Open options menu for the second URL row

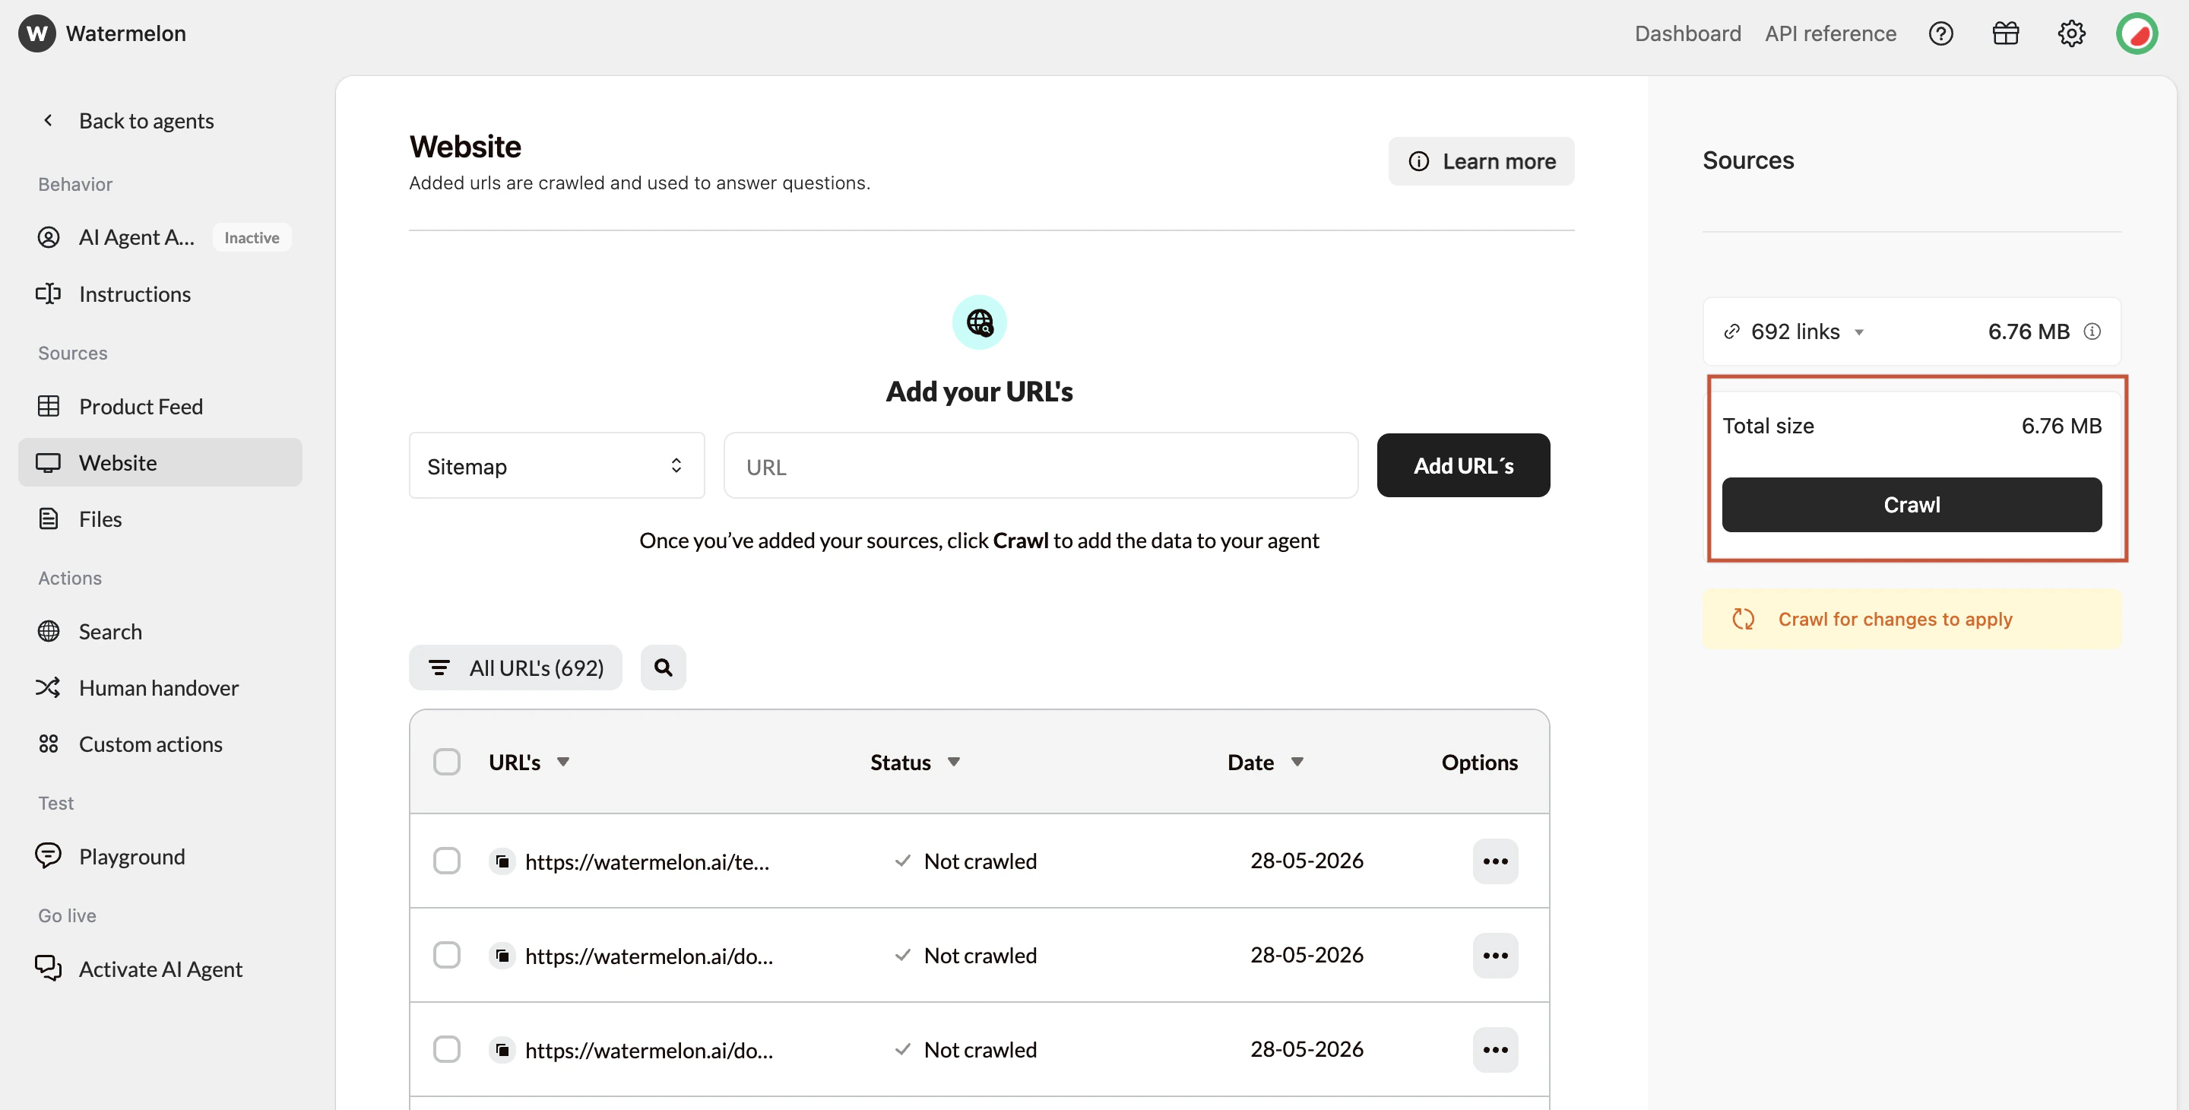pos(1495,956)
